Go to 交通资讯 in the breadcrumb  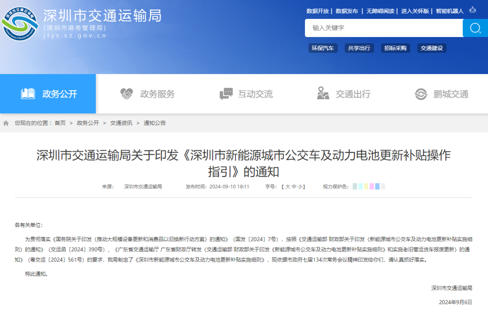[121, 123]
